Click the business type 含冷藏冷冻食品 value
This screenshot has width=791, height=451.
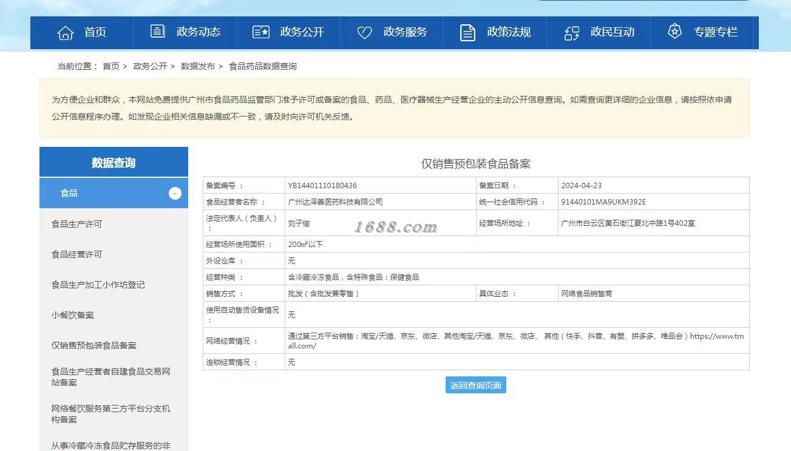[353, 277]
